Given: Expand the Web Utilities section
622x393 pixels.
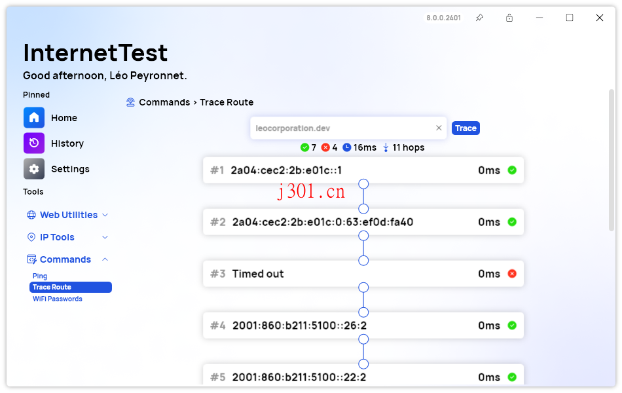Looking at the screenshot, I should (x=105, y=214).
